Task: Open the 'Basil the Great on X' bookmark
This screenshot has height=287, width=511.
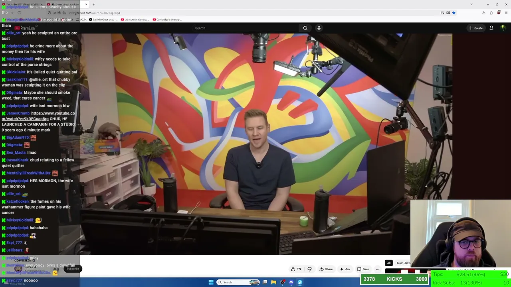Action: pyautogui.click(x=103, y=20)
